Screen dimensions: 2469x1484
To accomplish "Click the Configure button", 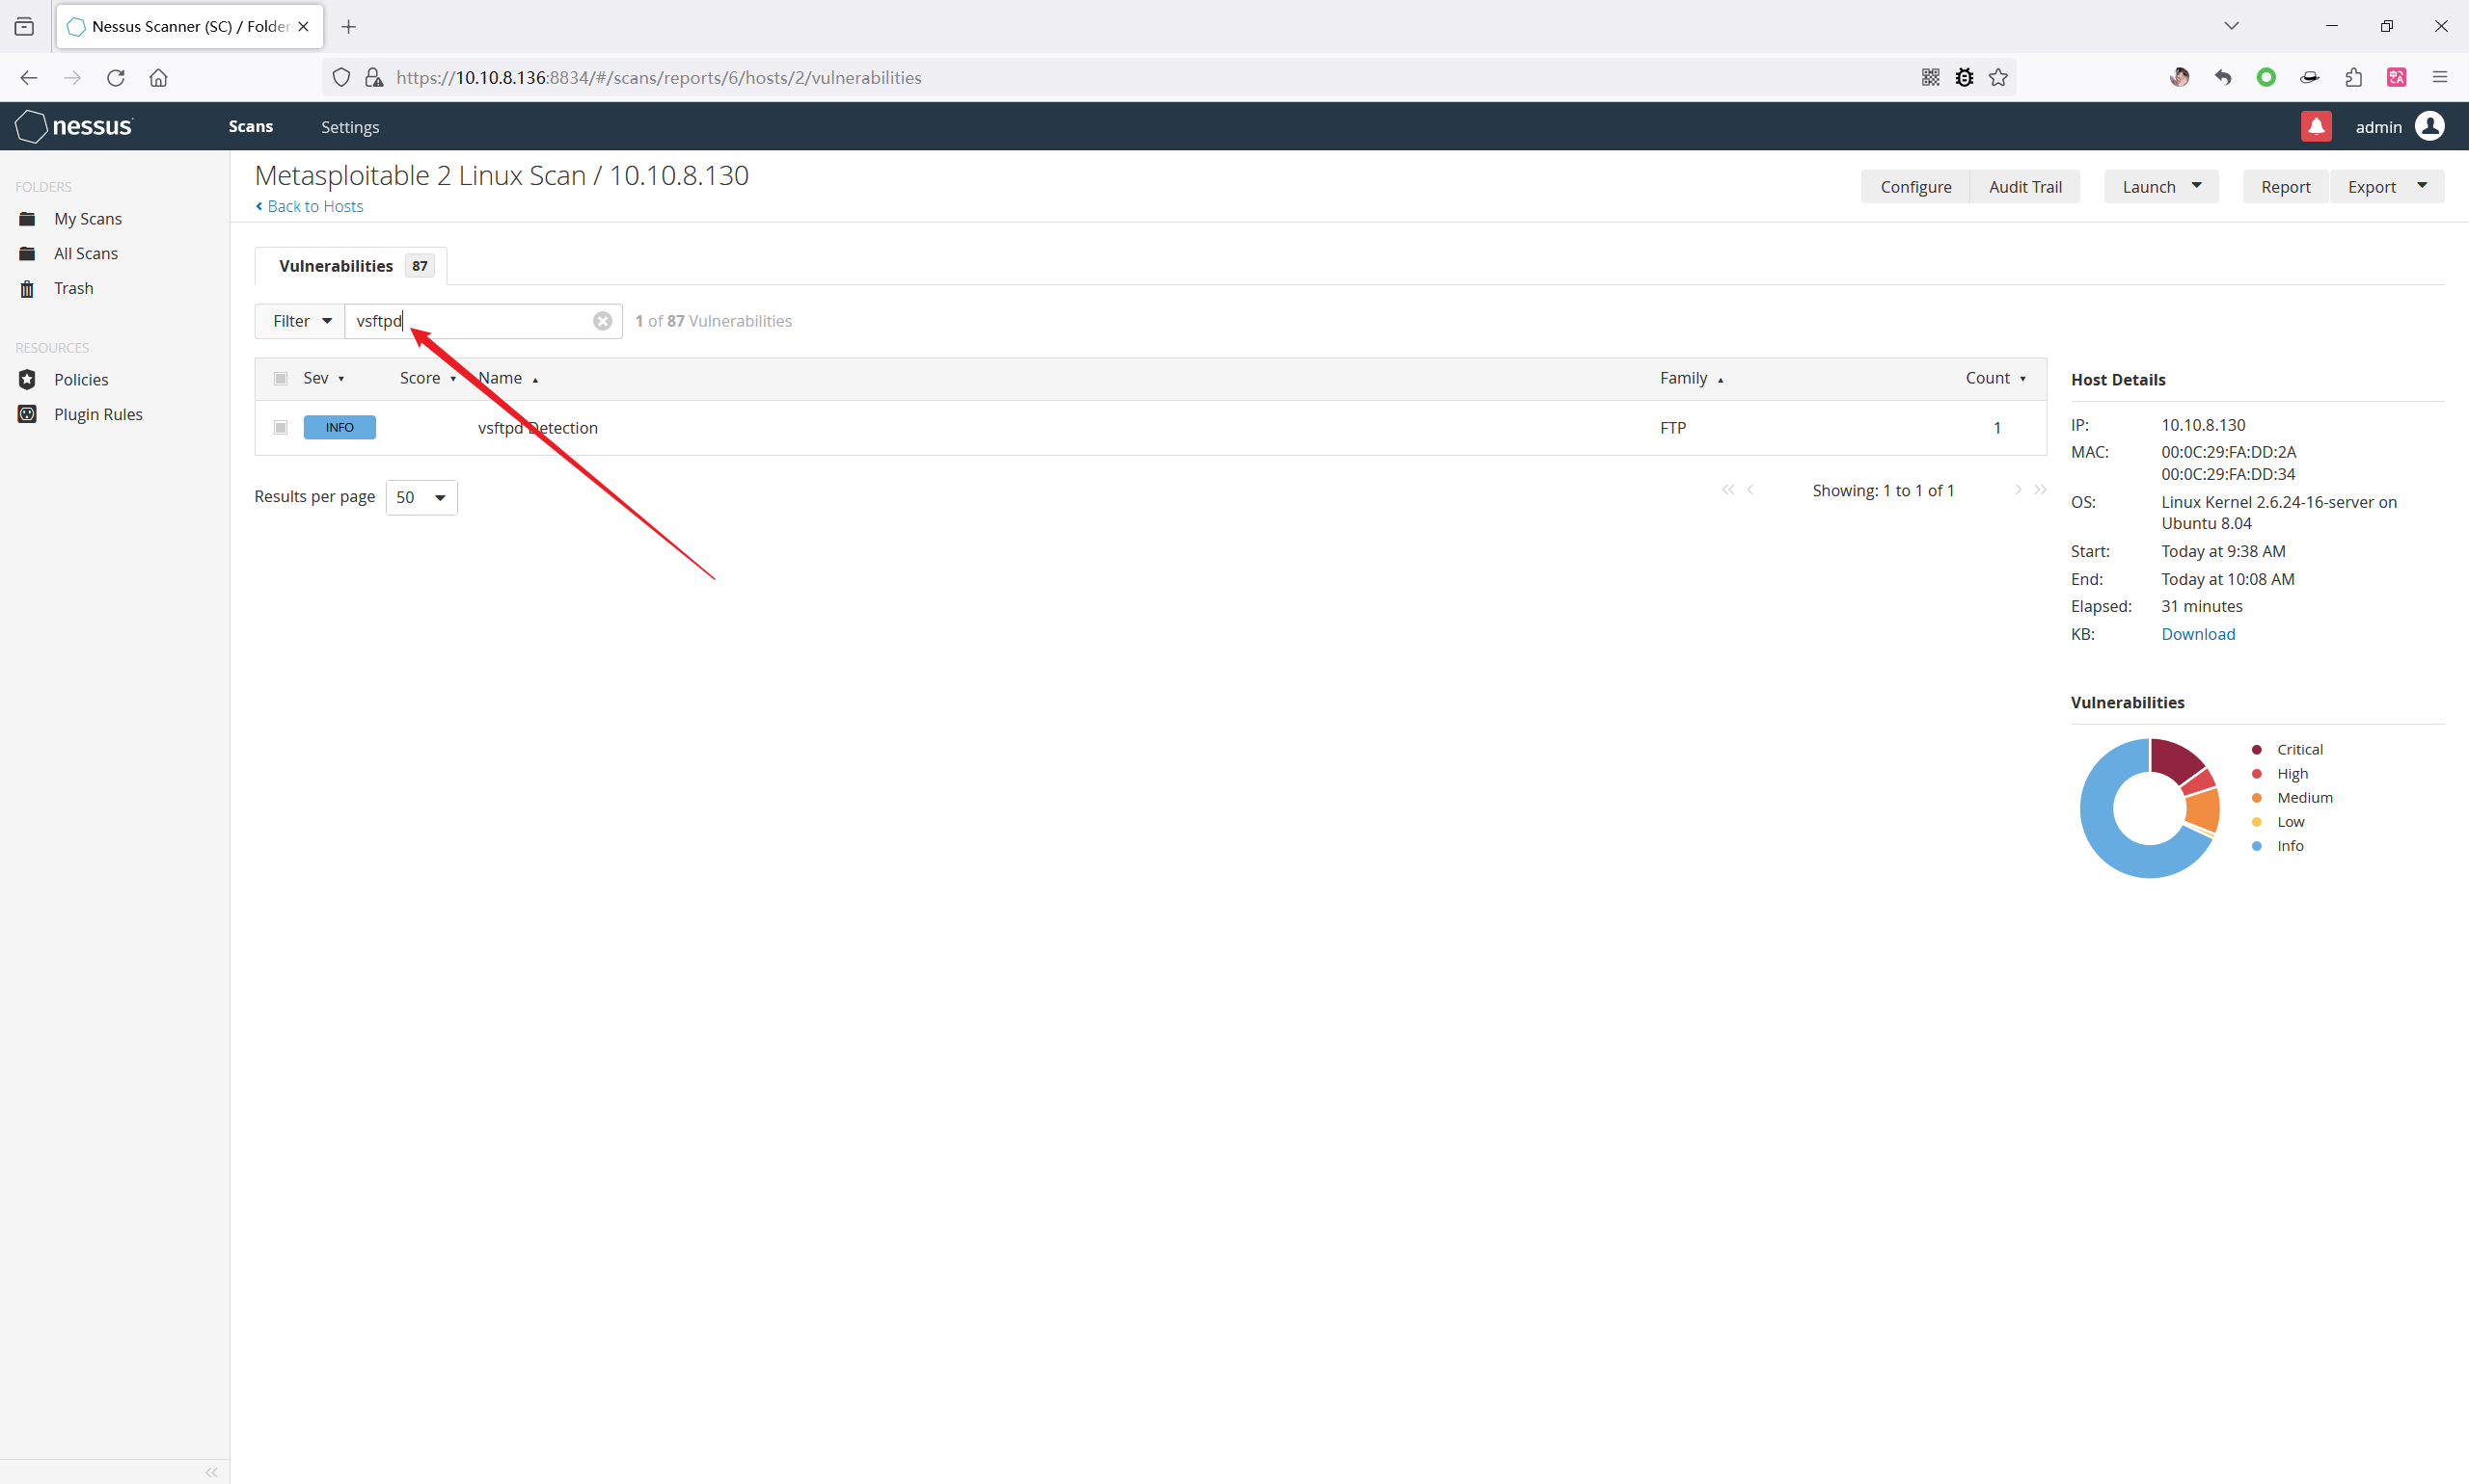I will [1915, 187].
